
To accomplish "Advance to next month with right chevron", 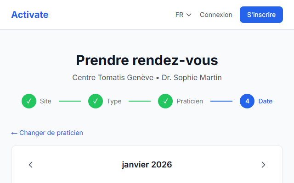I will 263,165.
